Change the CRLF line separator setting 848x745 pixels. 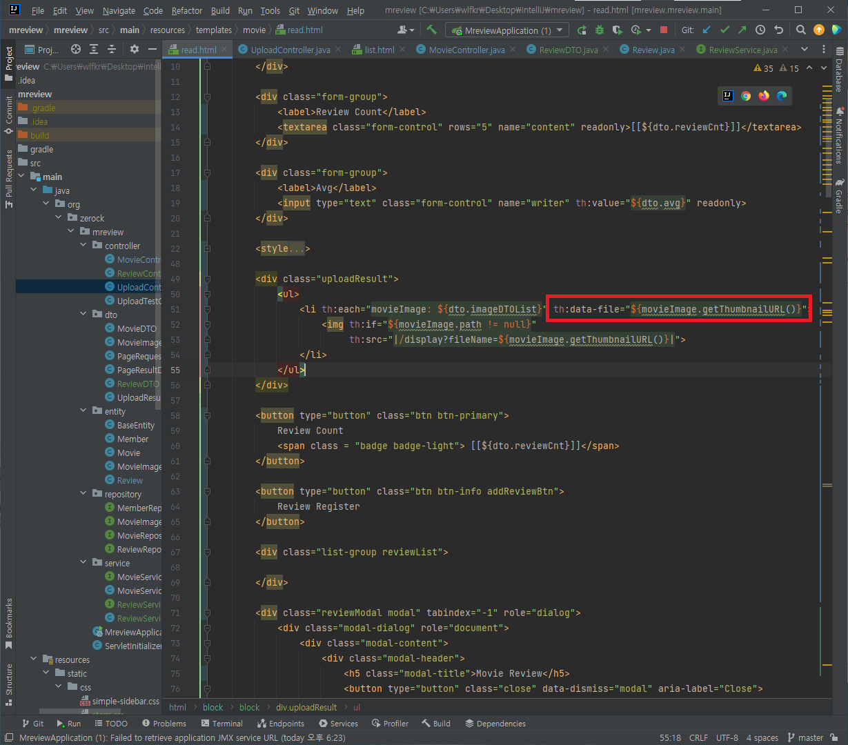click(x=698, y=737)
